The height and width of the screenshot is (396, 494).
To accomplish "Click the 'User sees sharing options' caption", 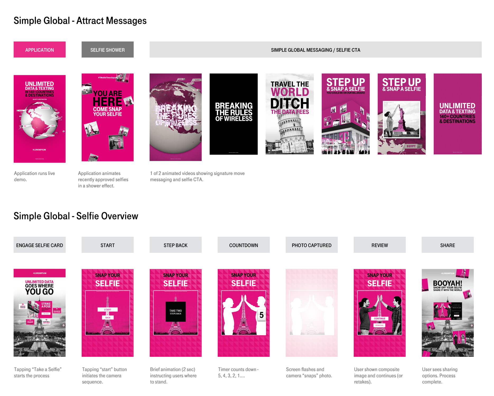I will click(x=440, y=375).
